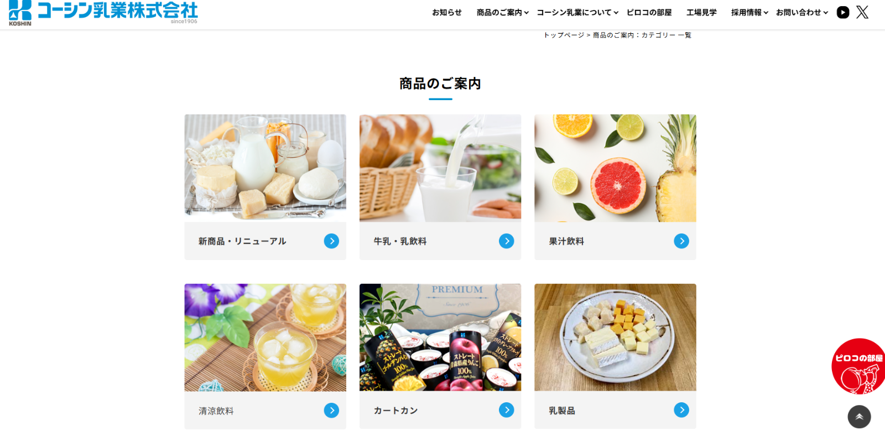This screenshot has width=885, height=431.
Task: Click the scroll-to-top arrow button
Action: [859, 417]
